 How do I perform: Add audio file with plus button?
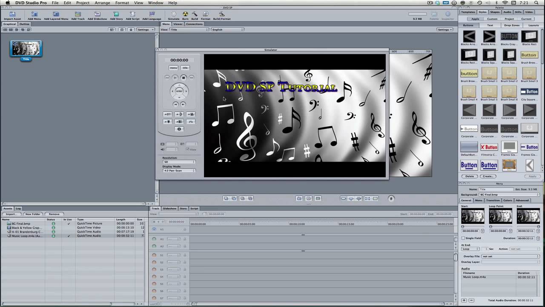point(464,301)
